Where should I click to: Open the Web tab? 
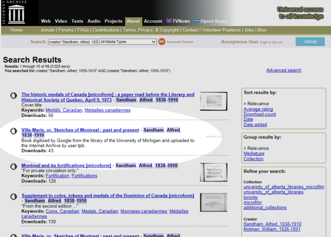[x=45, y=21]
